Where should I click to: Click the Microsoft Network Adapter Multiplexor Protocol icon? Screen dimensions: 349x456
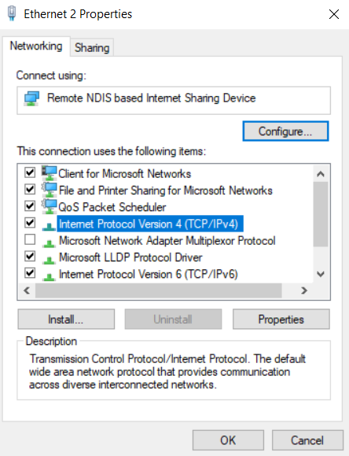49,243
